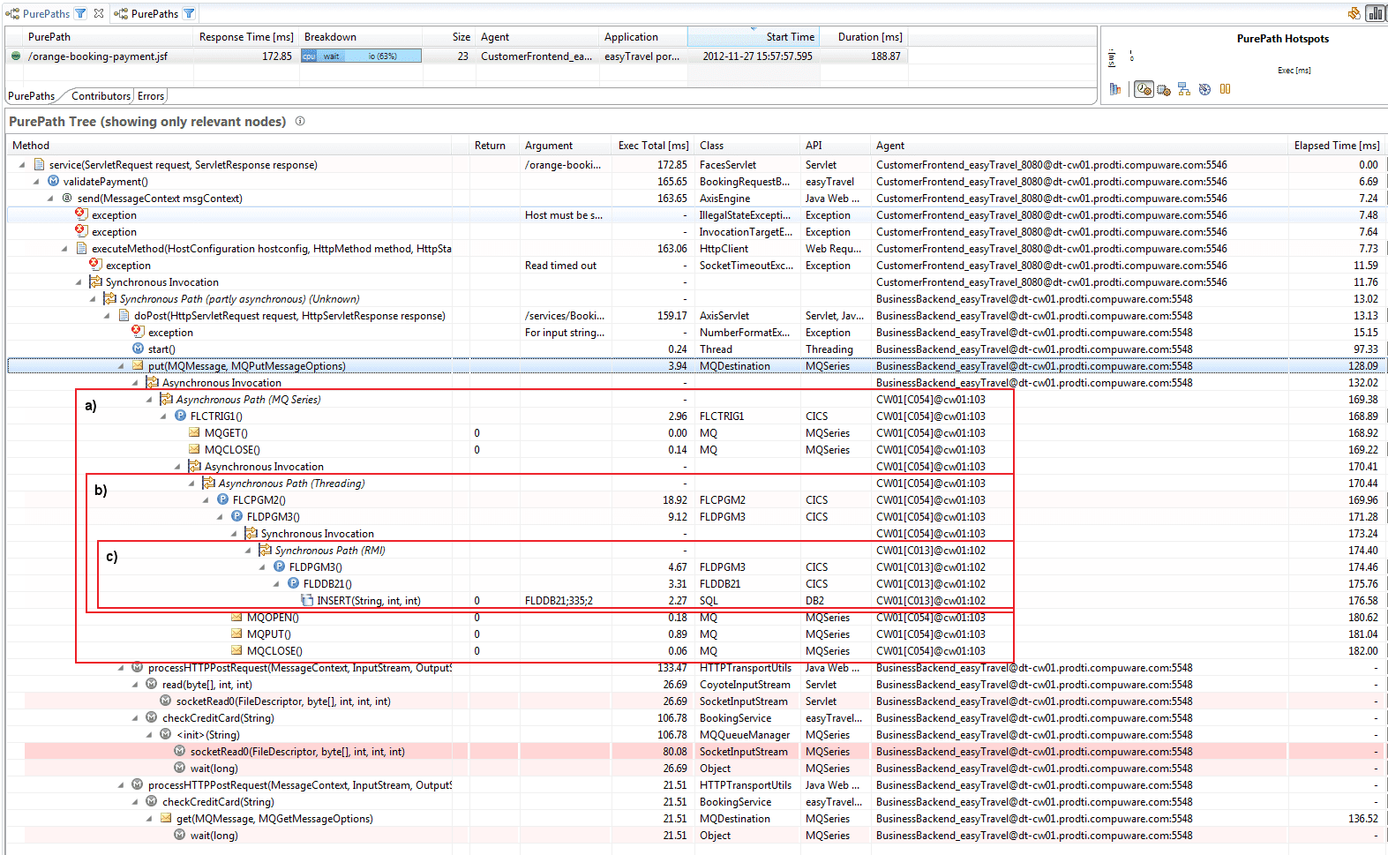Click green status icon of orange-booking-payment.jsf
This screenshot has width=1388, height=855.
point(16,56)
